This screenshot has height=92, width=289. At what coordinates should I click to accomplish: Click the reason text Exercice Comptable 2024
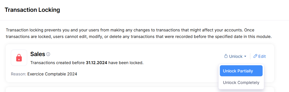coord(52,74)
